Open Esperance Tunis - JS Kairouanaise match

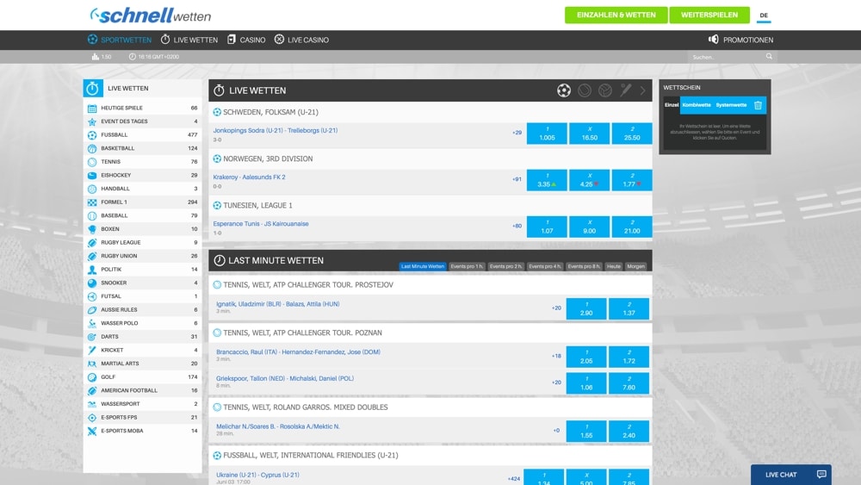click(261, 224)
